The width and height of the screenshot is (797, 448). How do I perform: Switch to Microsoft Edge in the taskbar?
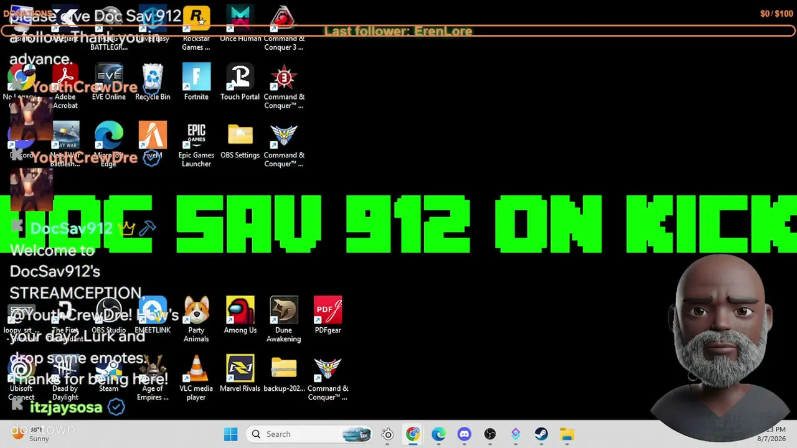438,434
